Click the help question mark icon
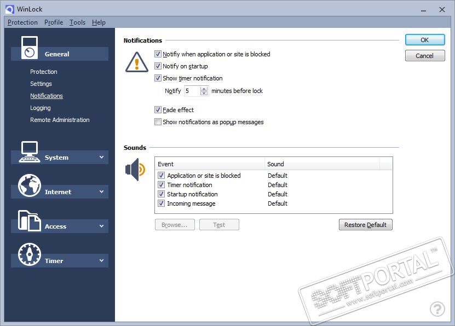This screenshot has height=326, width=455. point(437,308)
